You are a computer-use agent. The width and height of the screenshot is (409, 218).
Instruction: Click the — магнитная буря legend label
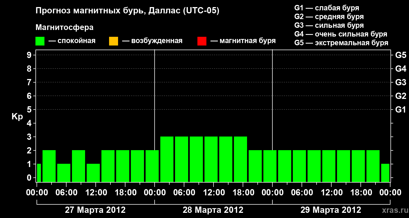(243, 41)
